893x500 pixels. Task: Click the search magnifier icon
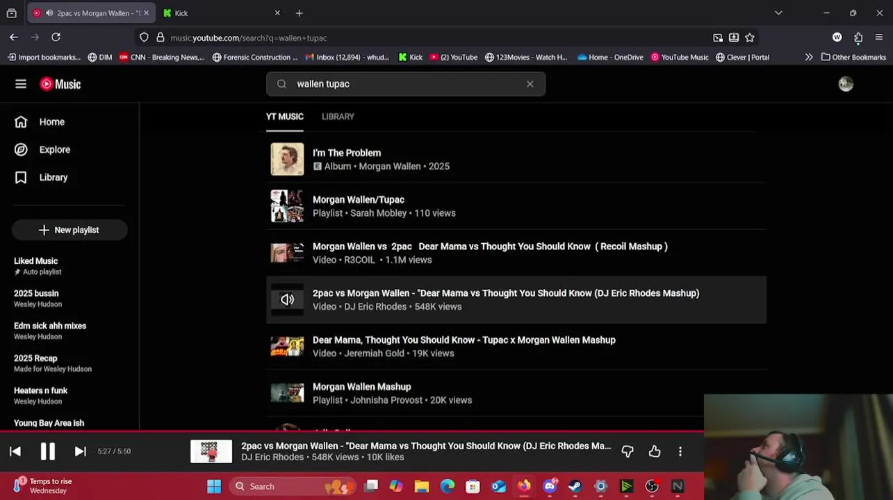[281, 84]
